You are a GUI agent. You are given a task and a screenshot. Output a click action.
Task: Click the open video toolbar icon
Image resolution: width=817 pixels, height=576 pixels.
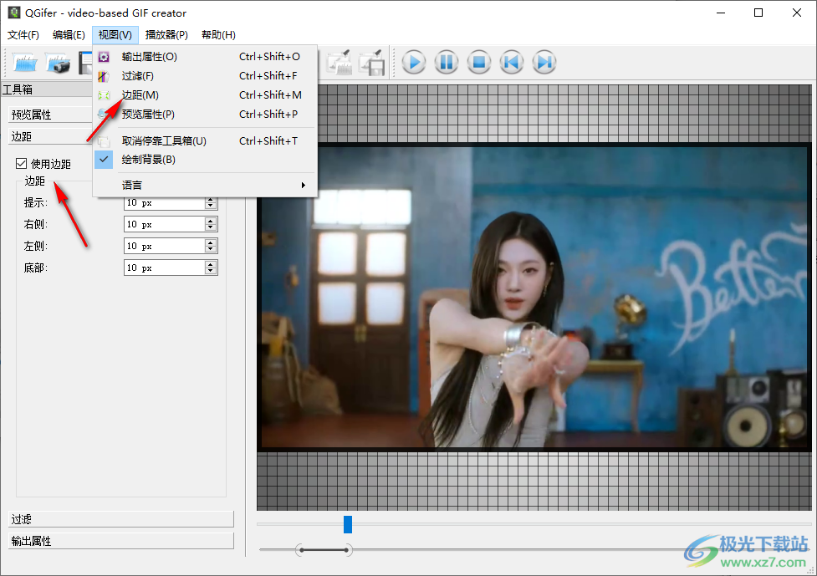tap(26, 61)
